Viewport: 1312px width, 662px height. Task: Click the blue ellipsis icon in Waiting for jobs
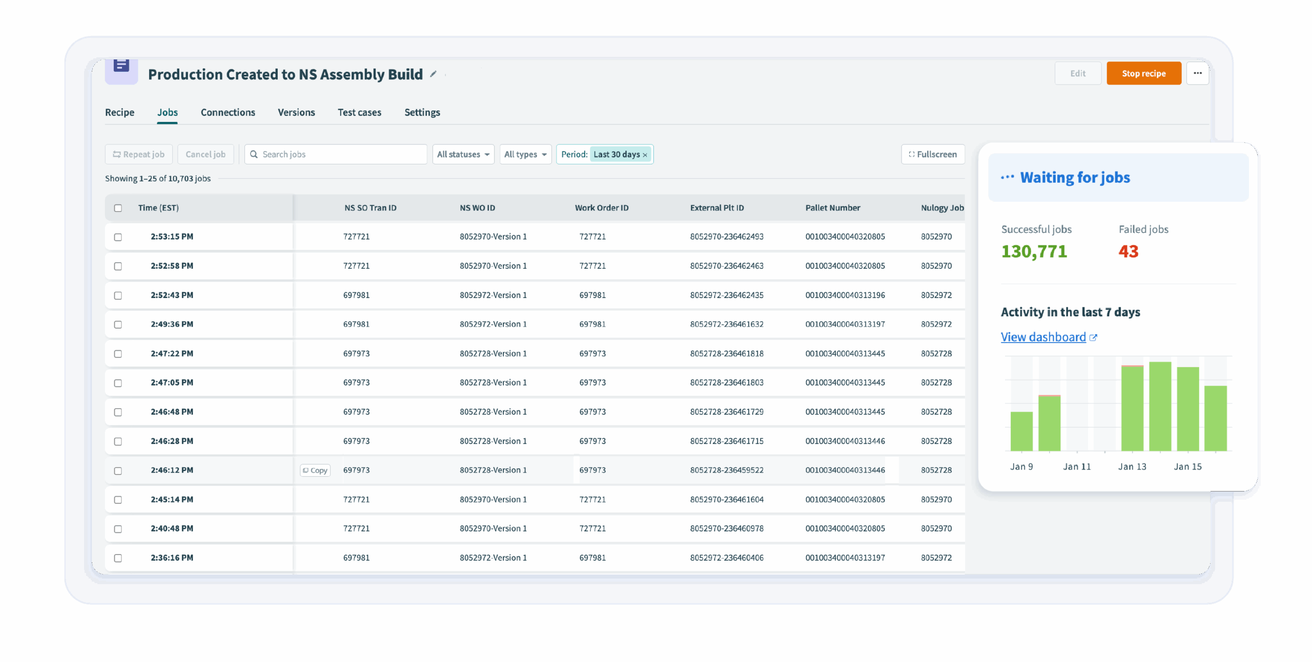[1008, 176]
